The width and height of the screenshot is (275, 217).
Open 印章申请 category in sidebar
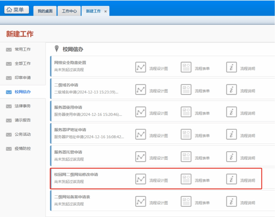pyautogui.click(x=23, y=78)
